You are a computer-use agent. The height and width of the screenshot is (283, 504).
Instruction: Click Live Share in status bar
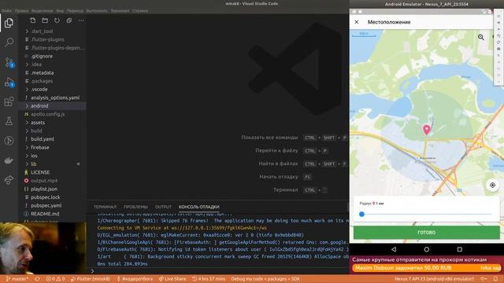point(172,279)
